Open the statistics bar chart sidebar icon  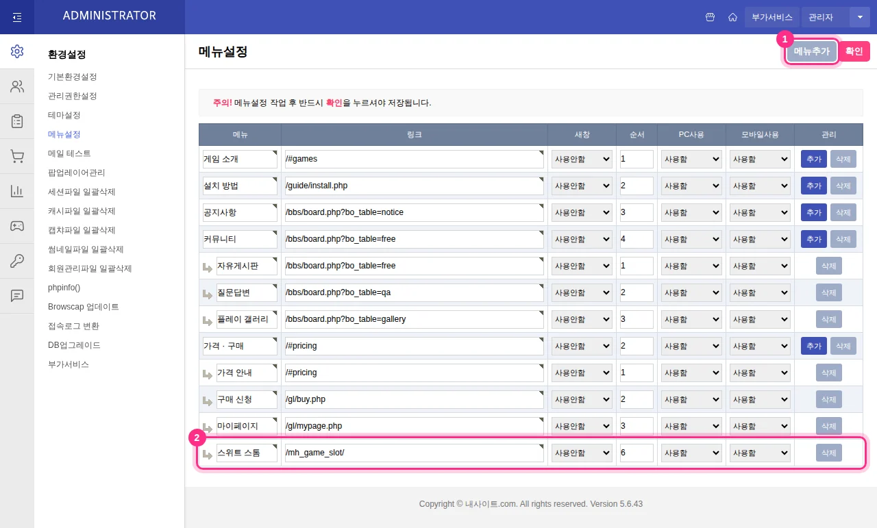pyautogui.click(x=17, y=191)
